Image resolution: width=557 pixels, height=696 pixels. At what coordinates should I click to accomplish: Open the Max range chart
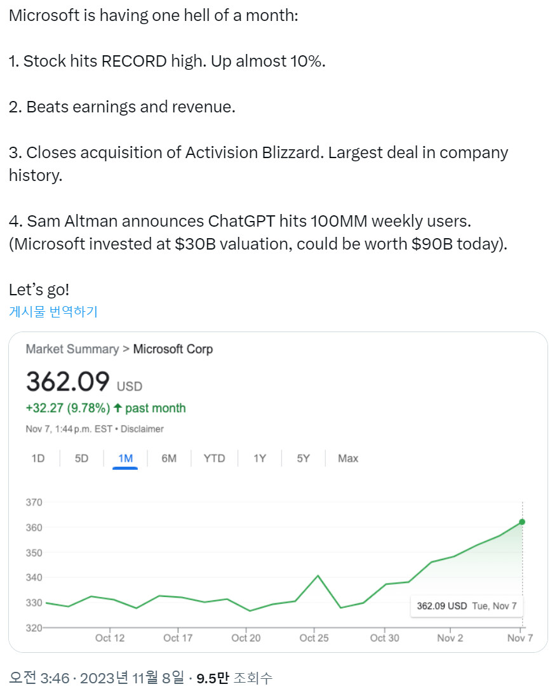(348, 458)
